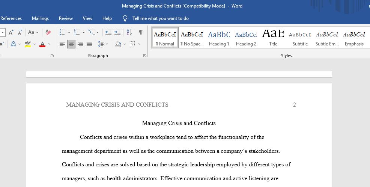Open the font color dropdown arrow

click(x=49, y=44)
